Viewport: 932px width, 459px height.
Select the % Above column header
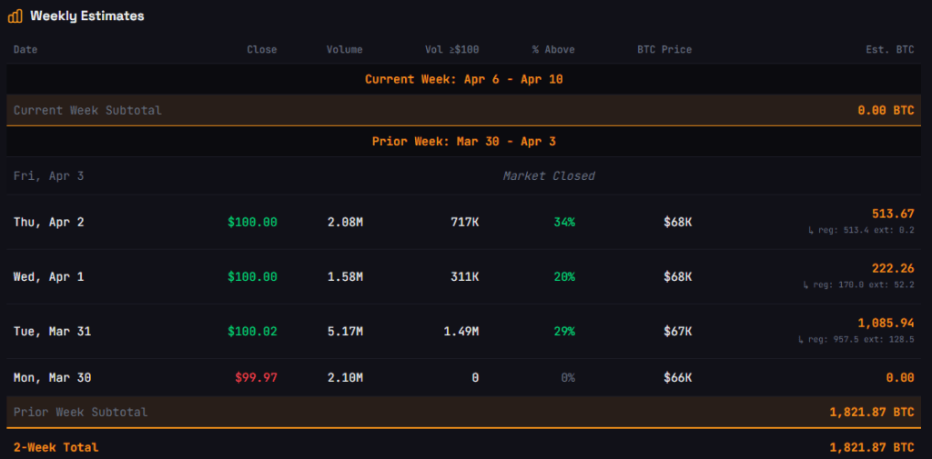(553, 49)
